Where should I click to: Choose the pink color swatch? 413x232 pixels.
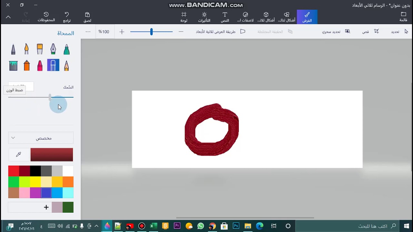(25, 193)
